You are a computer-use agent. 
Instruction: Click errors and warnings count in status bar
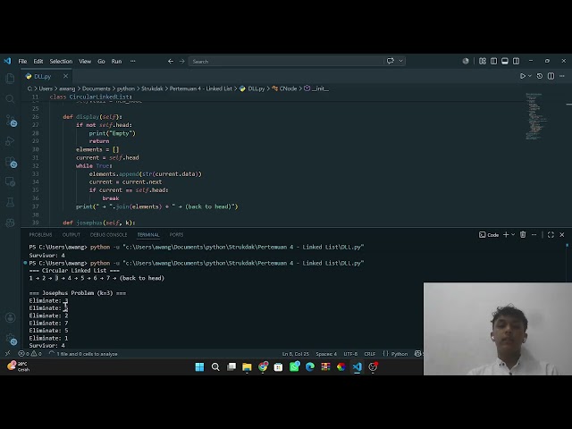[x=30, y=354]
